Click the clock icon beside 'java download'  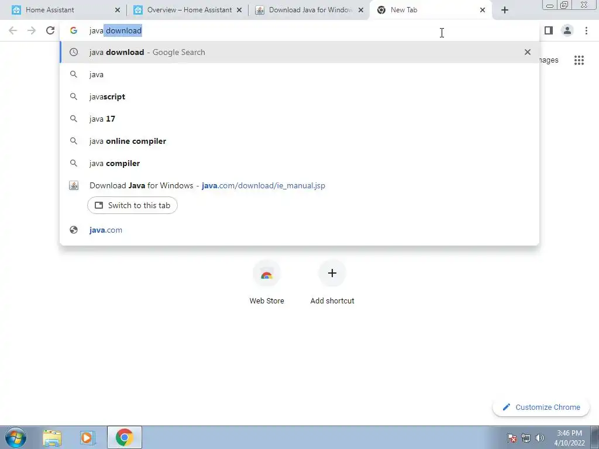[x=74, y=52]
